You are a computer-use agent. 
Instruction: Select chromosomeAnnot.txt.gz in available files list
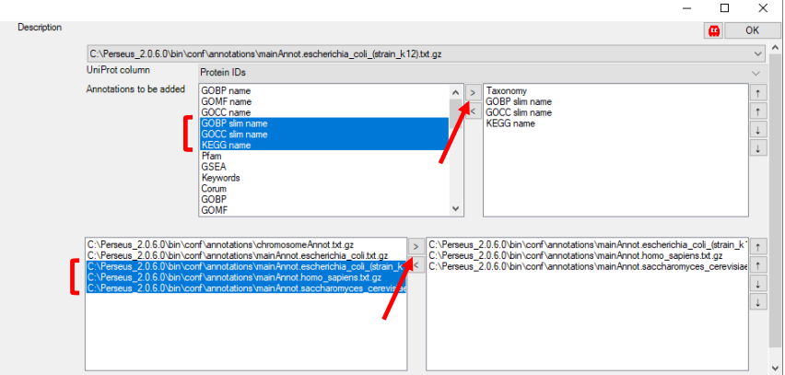click(220, 245)
